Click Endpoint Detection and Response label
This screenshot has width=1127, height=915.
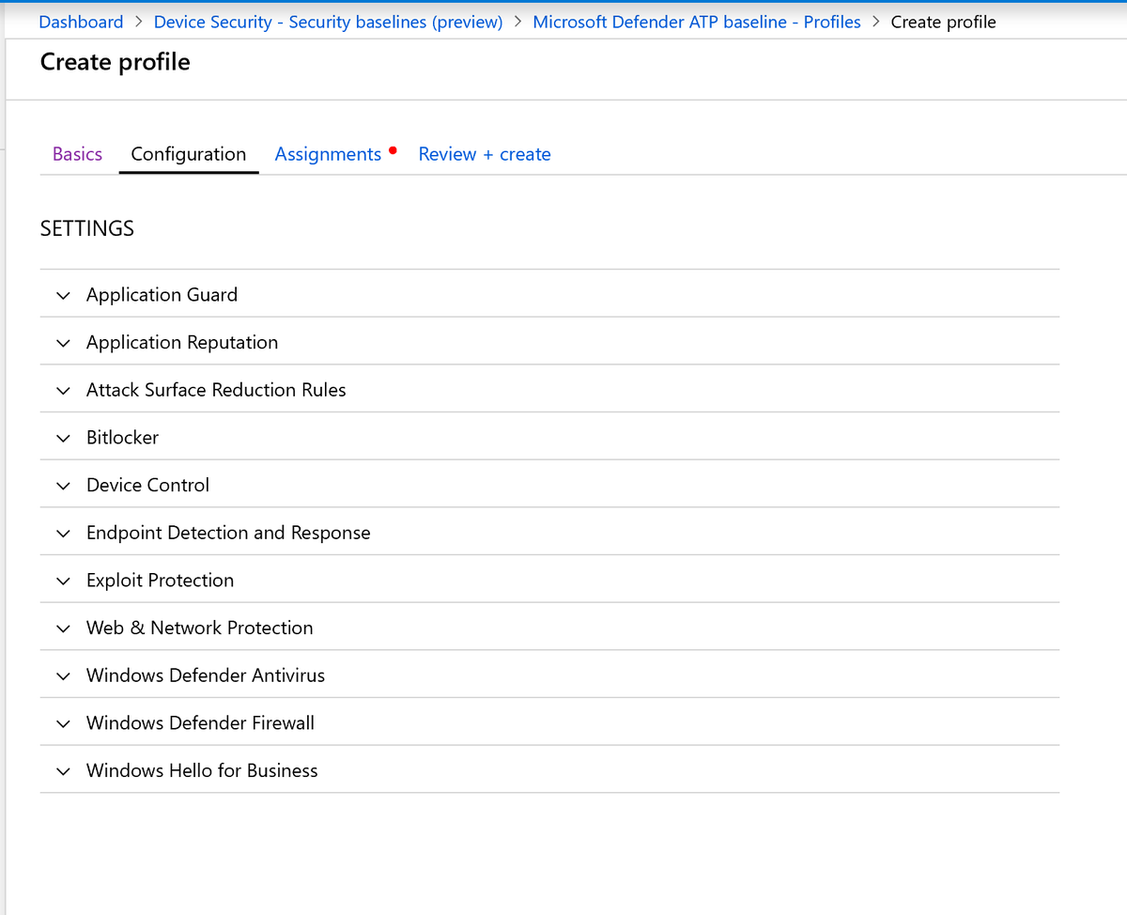(x=228, y=533)
